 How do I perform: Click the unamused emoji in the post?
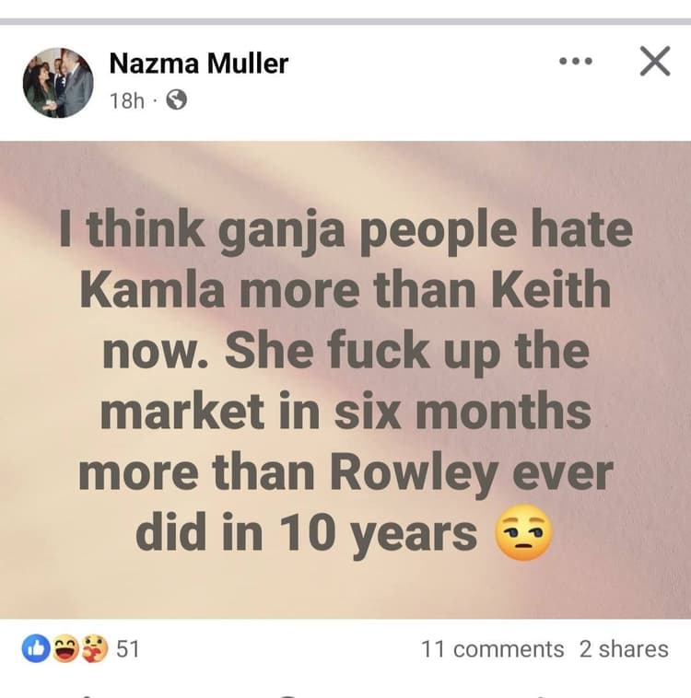524,534
